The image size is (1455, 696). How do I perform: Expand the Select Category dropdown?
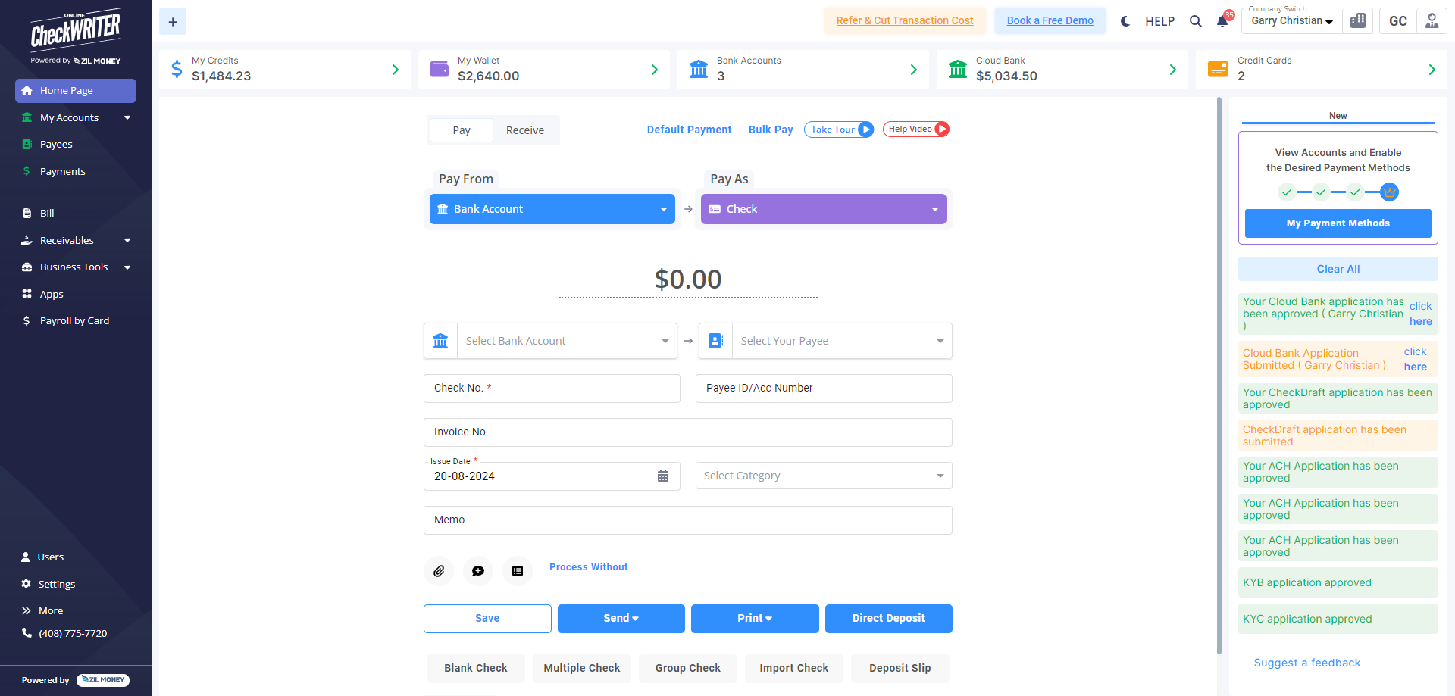tap(824, 476)
